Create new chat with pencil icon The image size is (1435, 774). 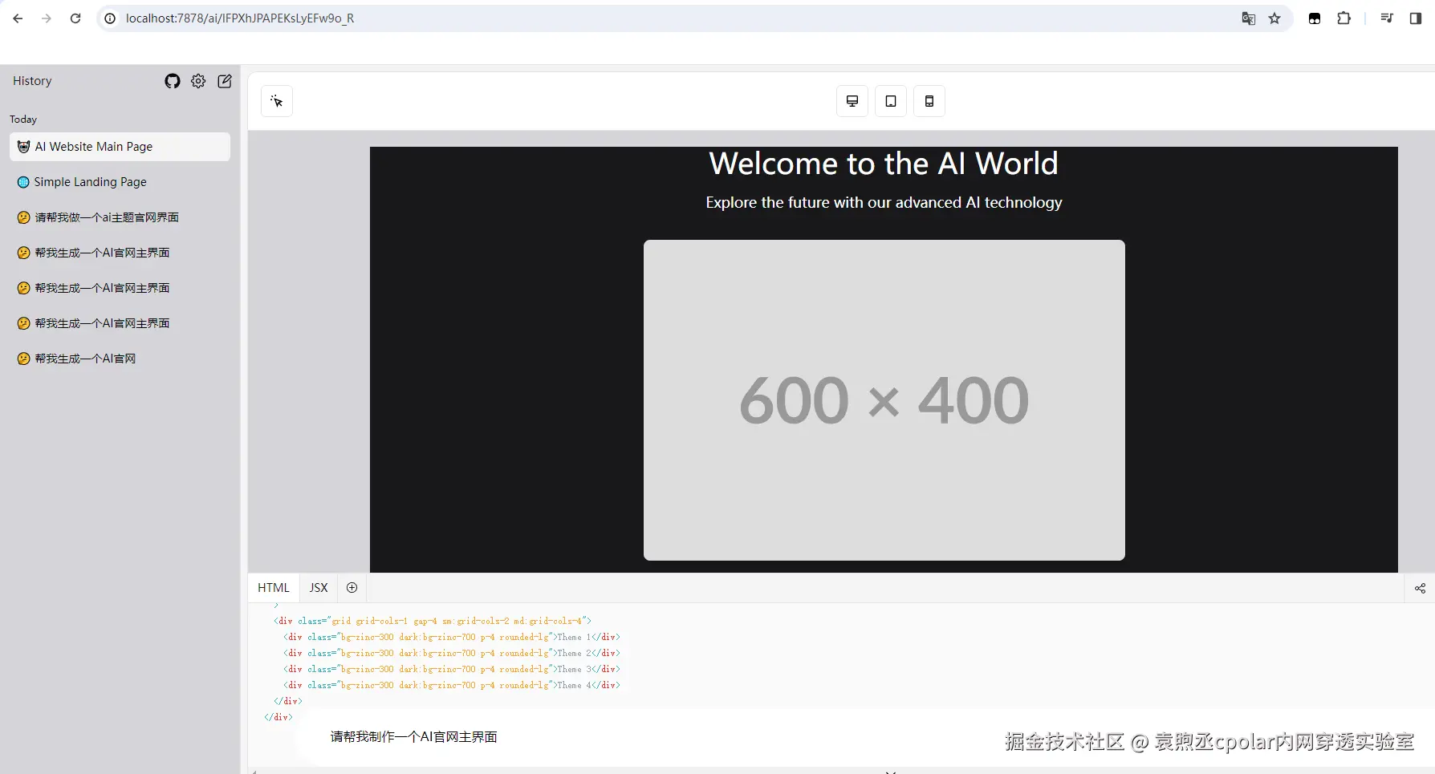pyautogui.click(x=225, y=81)
